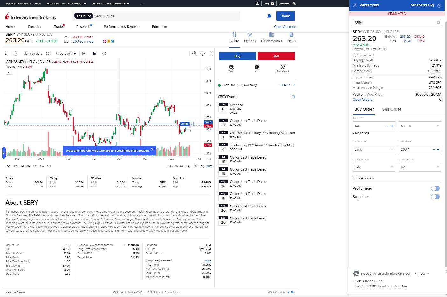The image size is (447, 297).
Task: Toggle log scale on chart
Action: pyautogui.click(x=202, y=166)
